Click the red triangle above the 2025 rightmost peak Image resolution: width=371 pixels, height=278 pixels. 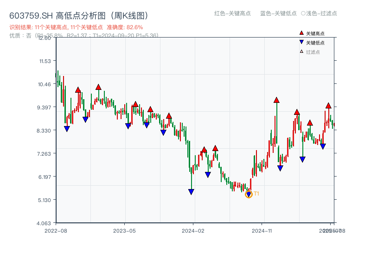(328, 105)
